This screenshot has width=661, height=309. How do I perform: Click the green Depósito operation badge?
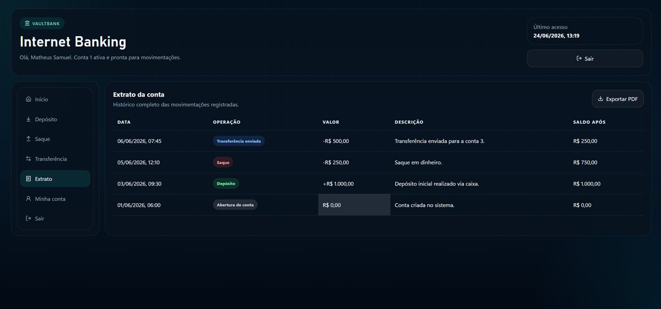click(226, 184)
